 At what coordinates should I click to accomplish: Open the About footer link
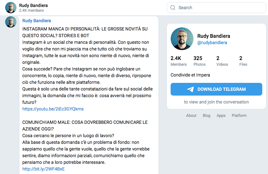tap(191, 116)
